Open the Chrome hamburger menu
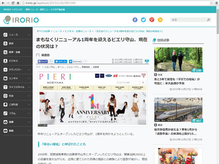This screenshot has height=164, width=219. click(217, 3)
